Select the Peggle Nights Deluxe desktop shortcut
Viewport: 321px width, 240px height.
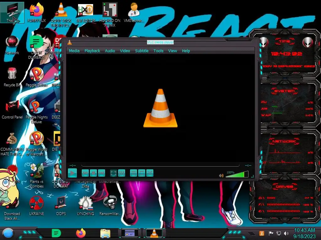point(36,112)
